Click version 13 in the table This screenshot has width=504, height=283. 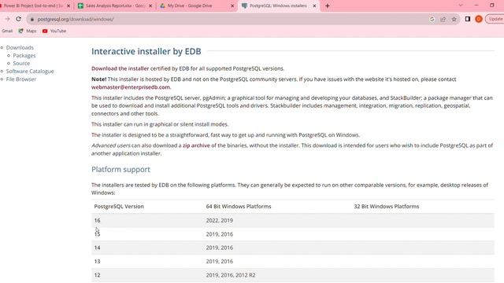[x=97, y=262]
